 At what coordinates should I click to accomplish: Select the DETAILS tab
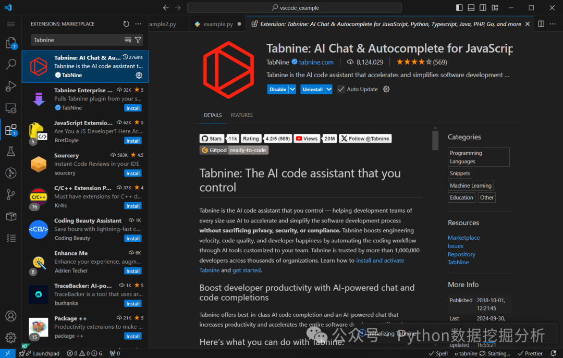click(213, 115)
